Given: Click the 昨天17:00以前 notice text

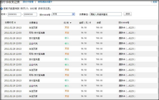Looking at the screenshot, I should [29, 8].
